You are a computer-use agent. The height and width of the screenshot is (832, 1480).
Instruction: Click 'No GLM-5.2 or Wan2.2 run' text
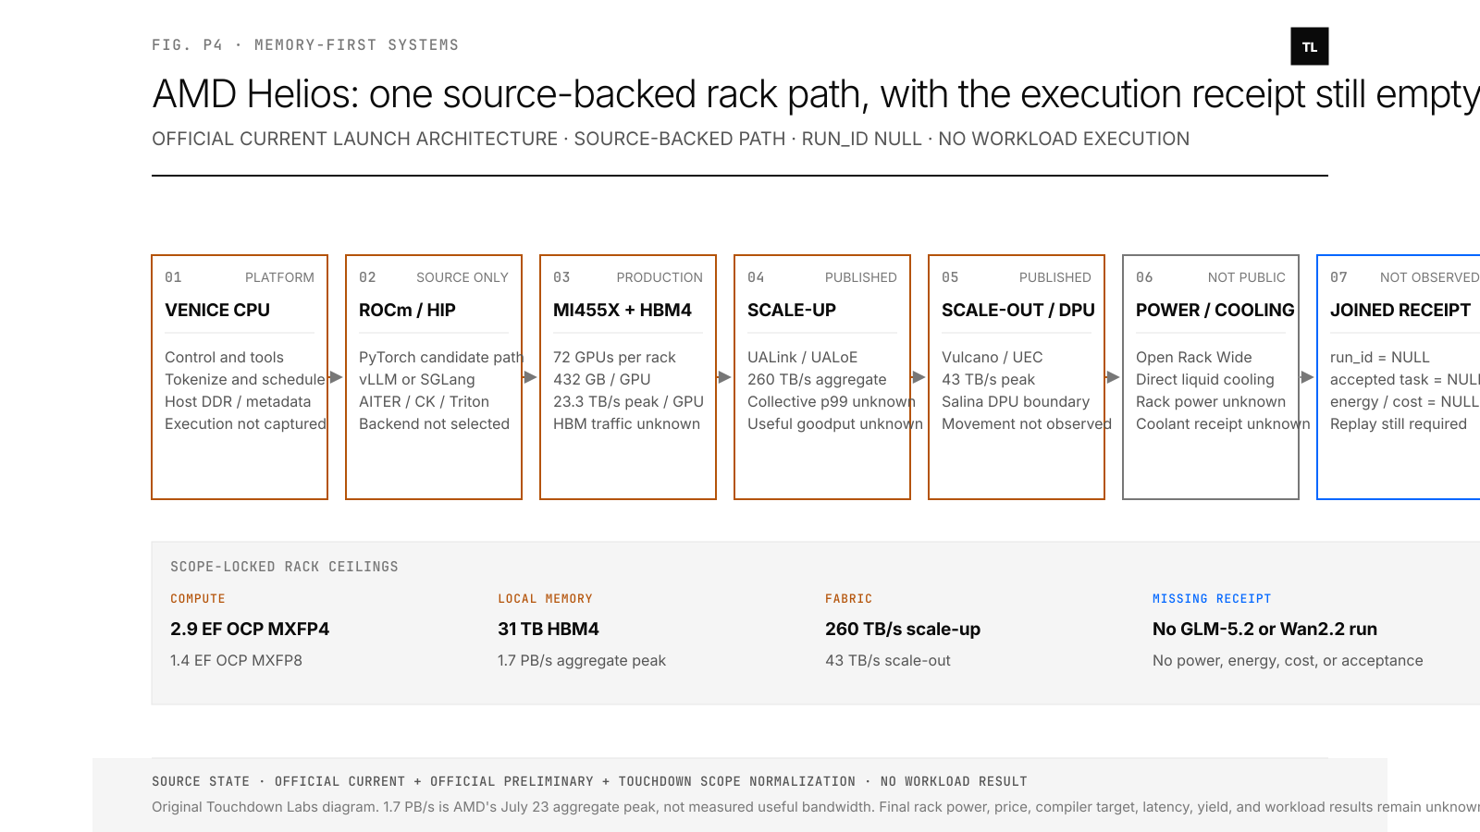[1264, 629]
